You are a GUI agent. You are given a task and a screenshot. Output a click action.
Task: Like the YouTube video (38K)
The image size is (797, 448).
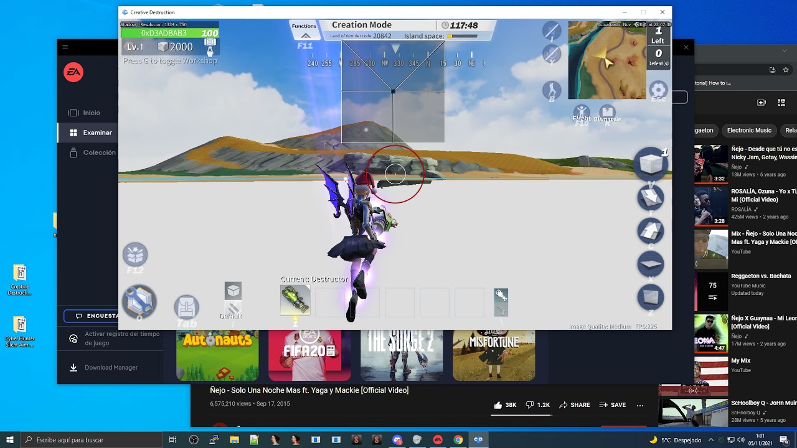pyautogui.click(x=505, y=405)
